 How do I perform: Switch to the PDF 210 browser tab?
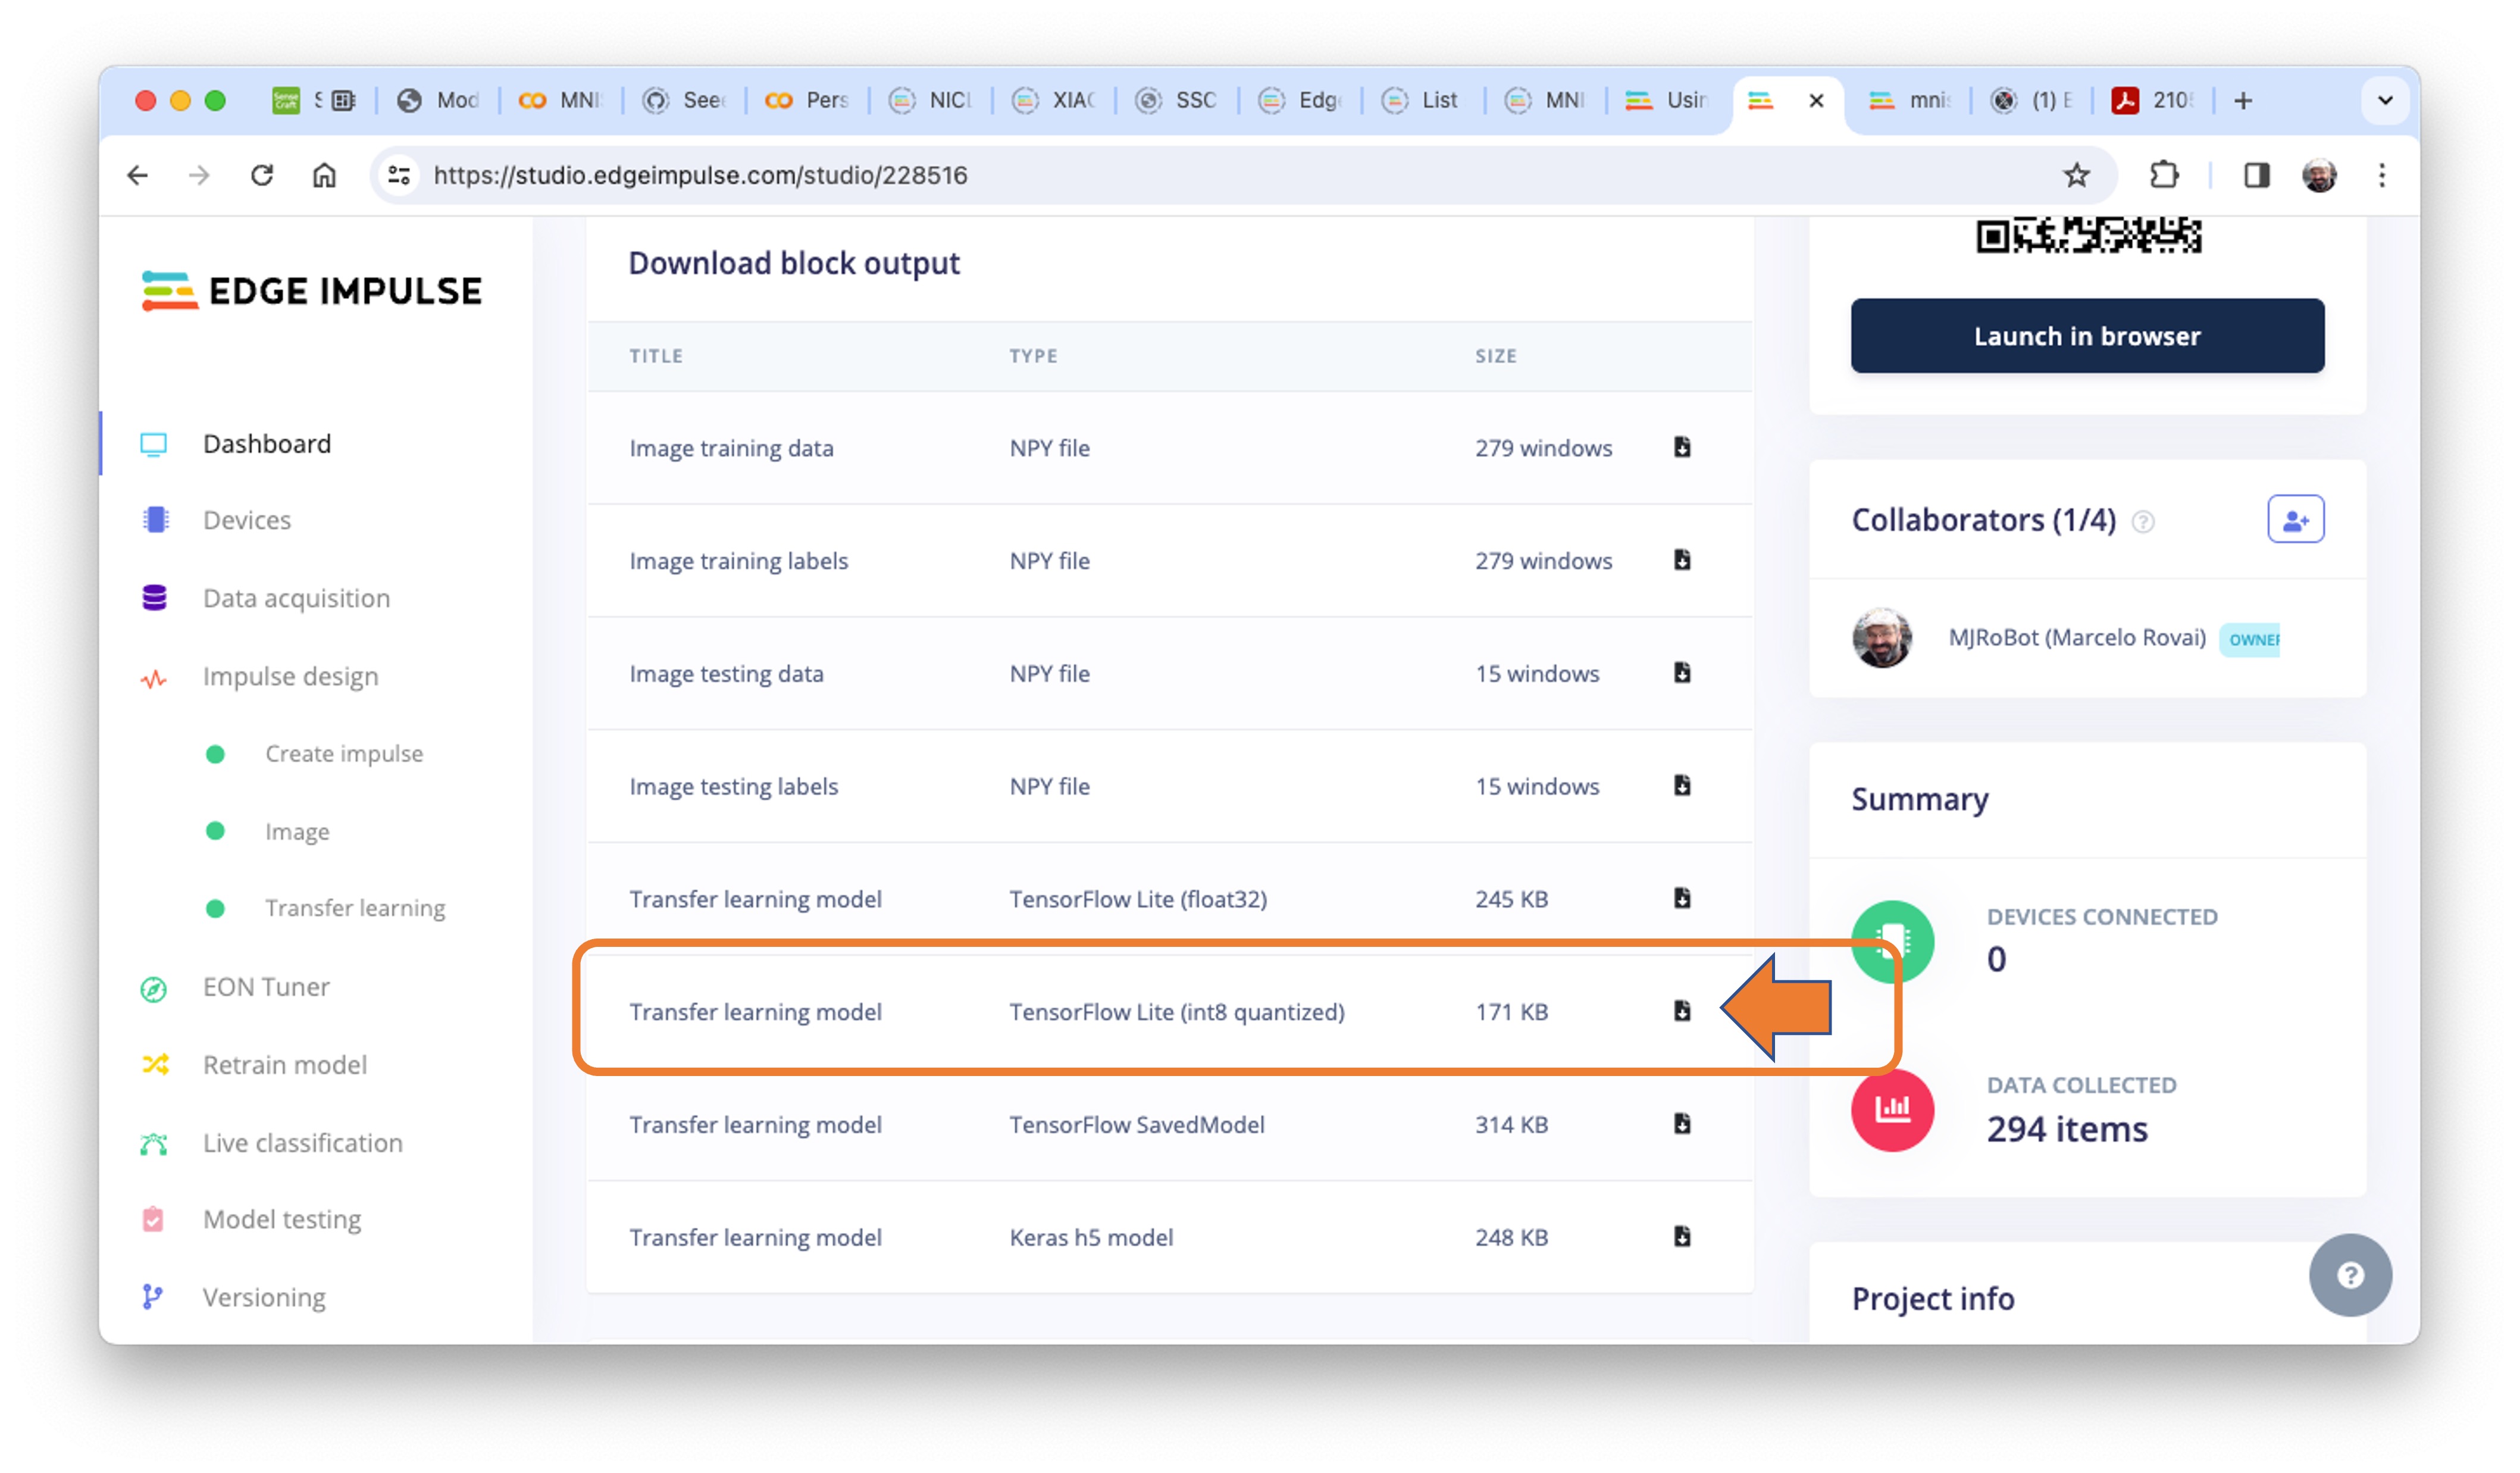(2153, 100)
